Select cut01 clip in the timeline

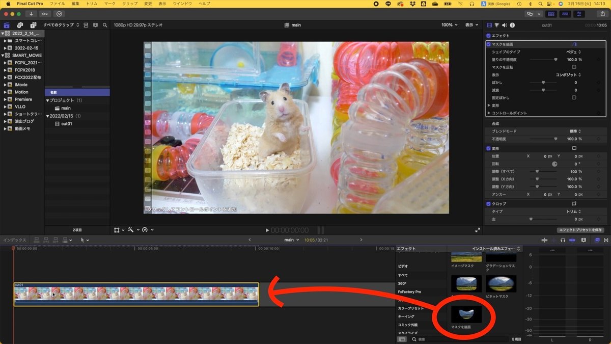tap(136, 295)
